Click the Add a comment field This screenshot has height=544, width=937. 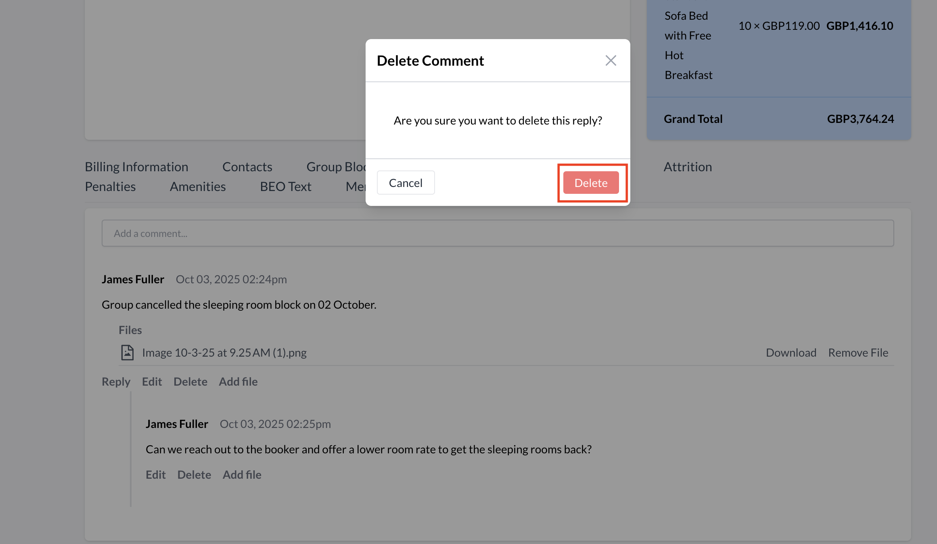pos(497,233)
